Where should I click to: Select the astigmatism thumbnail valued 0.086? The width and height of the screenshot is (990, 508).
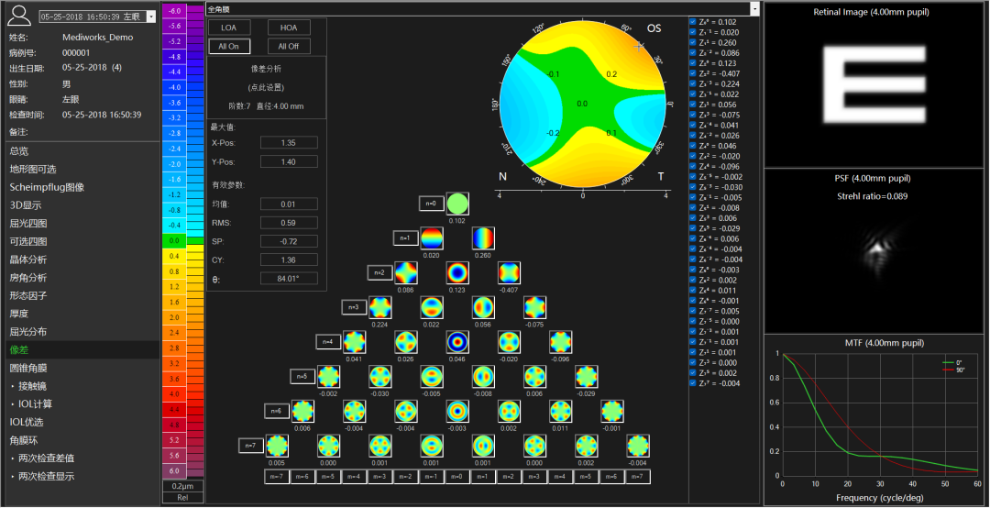point(406,273)
